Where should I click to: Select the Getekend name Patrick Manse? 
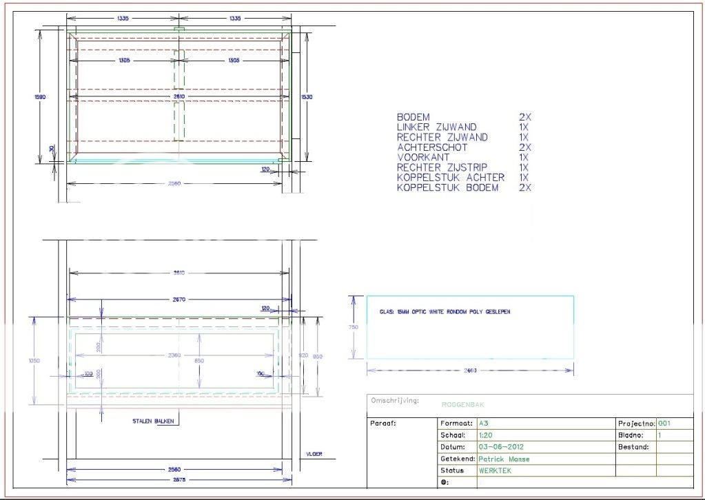point(504,459)
